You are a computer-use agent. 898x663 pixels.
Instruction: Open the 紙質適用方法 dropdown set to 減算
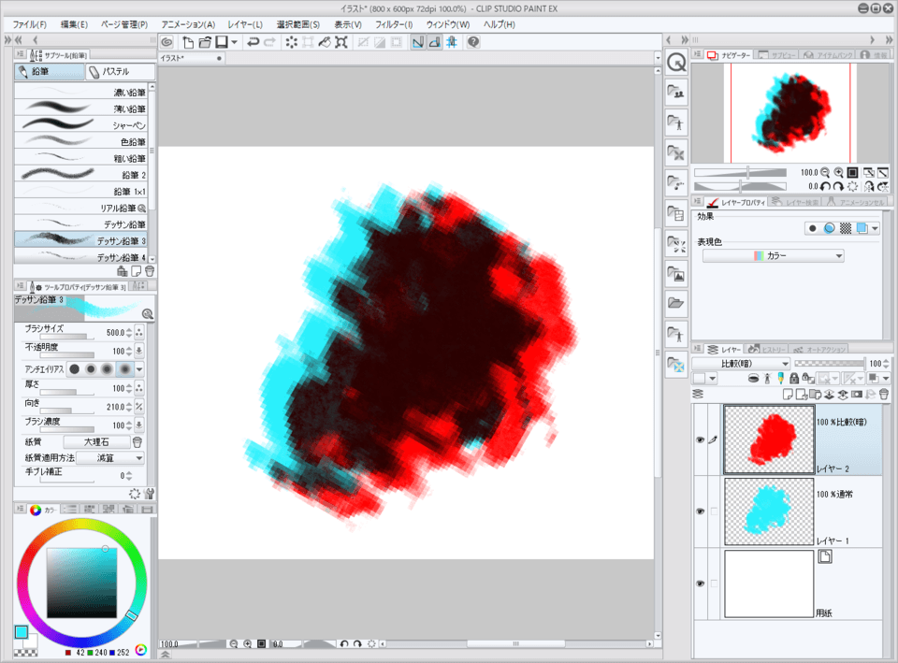[x=109, y=458]
